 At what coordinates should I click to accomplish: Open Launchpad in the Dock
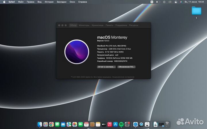click(45, 124)
